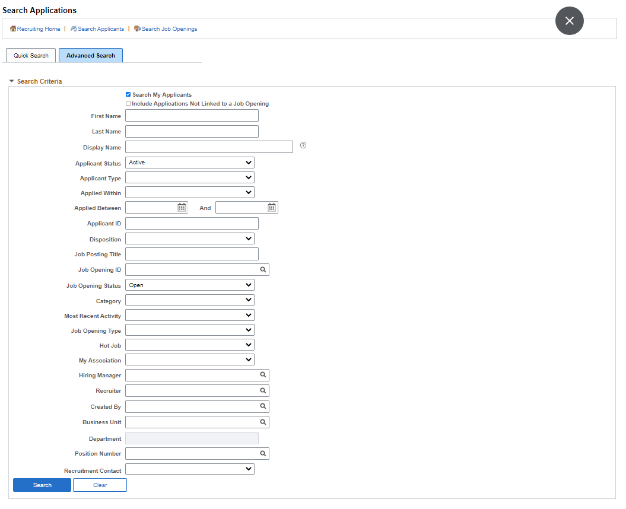Open the Business Unit lookup
The width and height of the screenshot is (626, 509).
[x=263, y=422]
